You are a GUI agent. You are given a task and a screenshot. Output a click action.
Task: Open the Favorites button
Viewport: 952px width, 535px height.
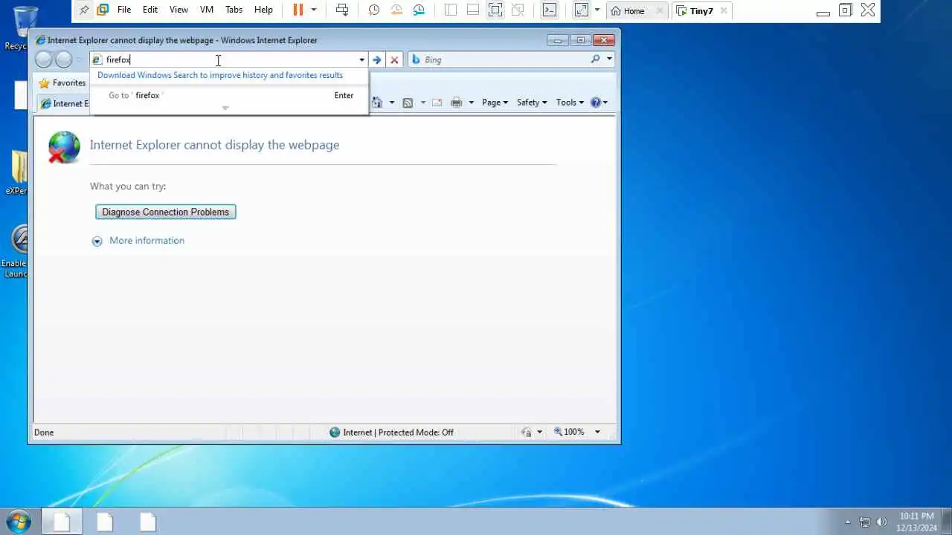click(62, 83)
